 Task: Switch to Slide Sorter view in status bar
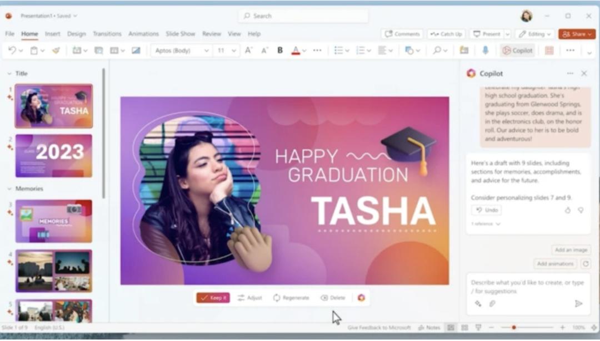[x=464, y=328]
